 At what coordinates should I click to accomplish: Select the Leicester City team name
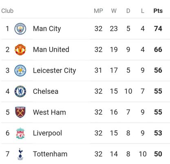point(54,71)
